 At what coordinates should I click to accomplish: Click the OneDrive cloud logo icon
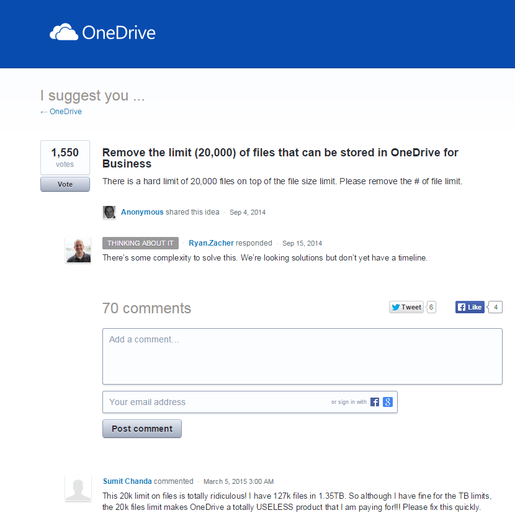tap(64, 32)
